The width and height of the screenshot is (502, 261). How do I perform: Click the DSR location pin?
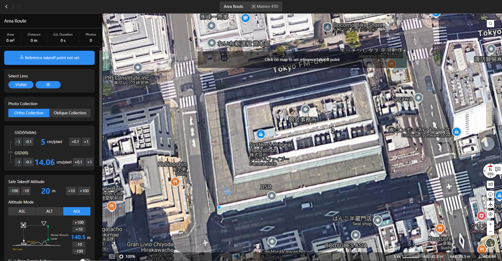click(272, 196)
